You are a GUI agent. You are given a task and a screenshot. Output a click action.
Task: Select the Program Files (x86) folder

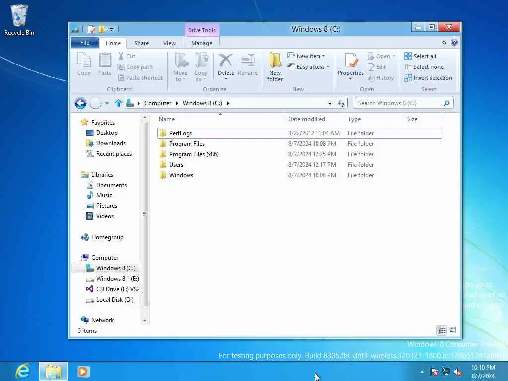pos(299,154)
